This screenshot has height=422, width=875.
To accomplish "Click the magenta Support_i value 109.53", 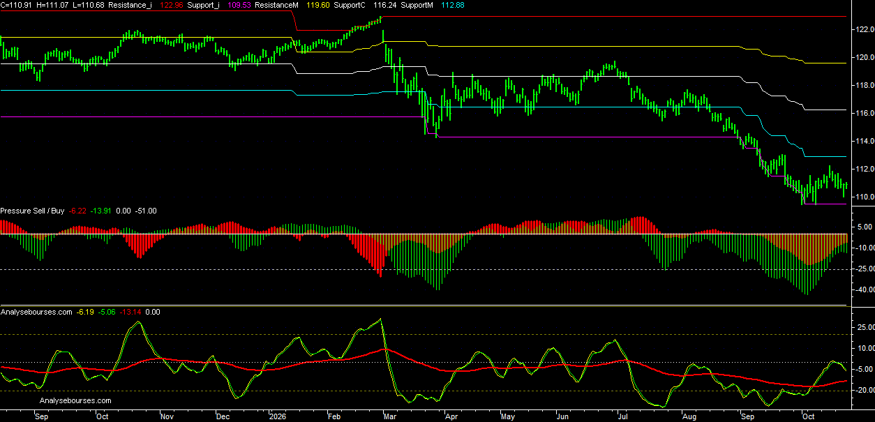I will [239, 5].
